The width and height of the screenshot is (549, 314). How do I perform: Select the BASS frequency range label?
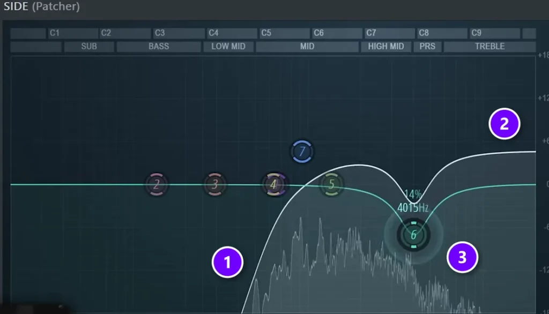coord(159,47)
